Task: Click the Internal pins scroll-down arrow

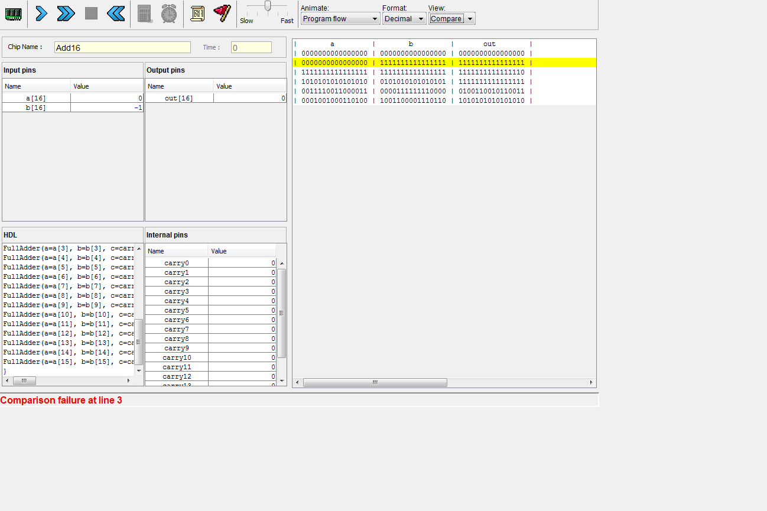Action: [x=282, y=380]
